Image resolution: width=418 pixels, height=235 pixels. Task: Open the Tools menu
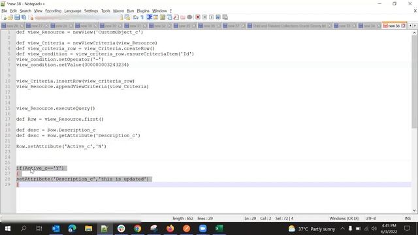pos(106,11)
